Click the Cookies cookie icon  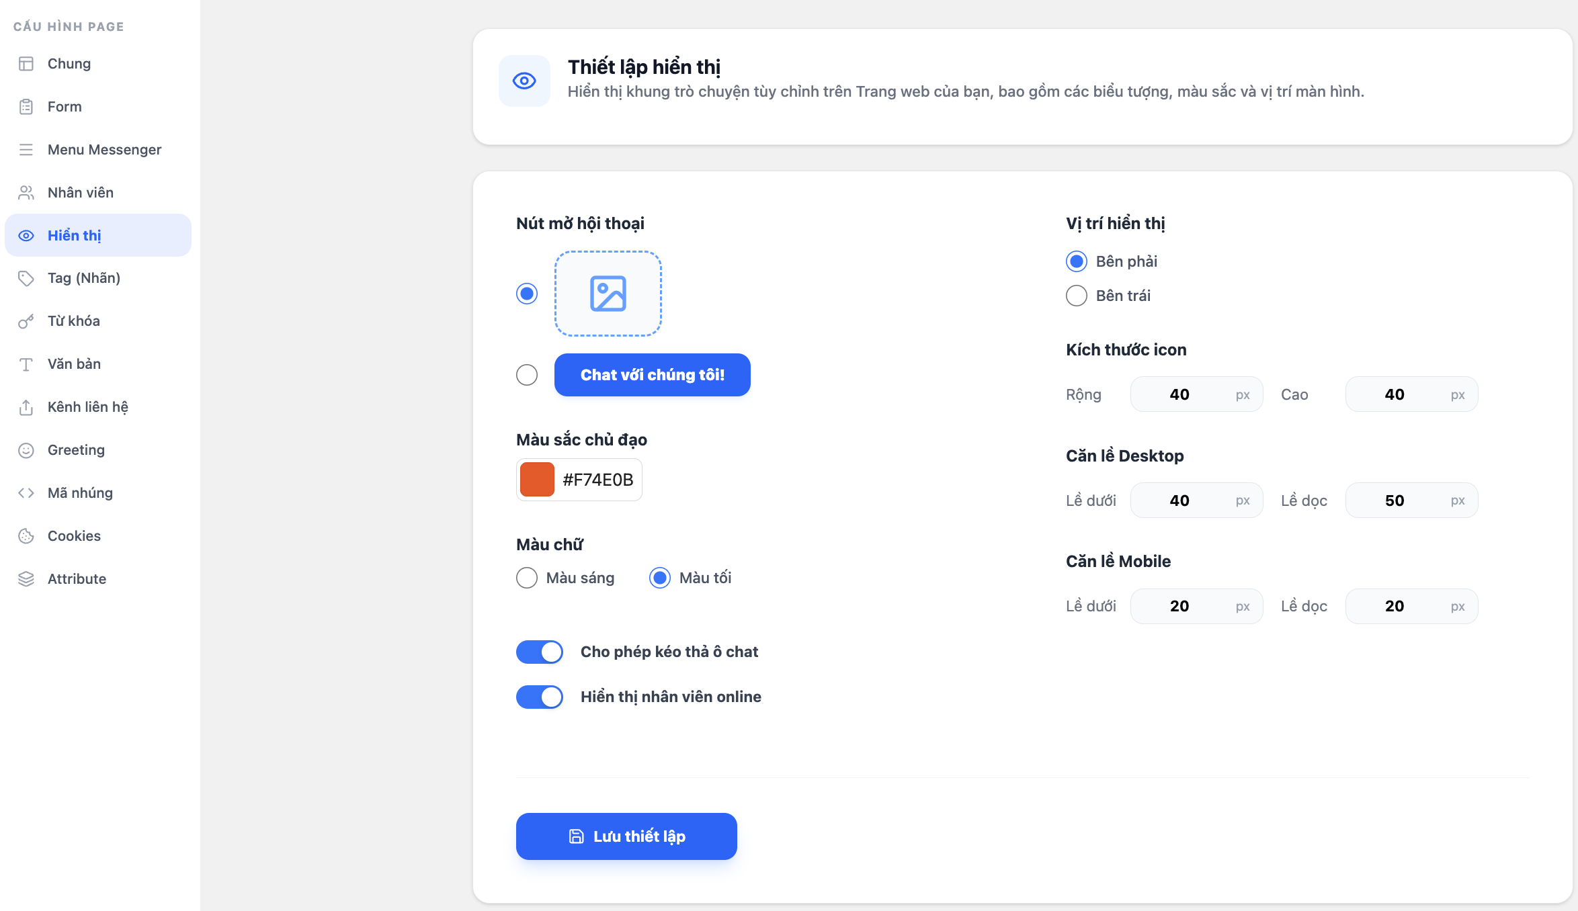pos(26,536)
